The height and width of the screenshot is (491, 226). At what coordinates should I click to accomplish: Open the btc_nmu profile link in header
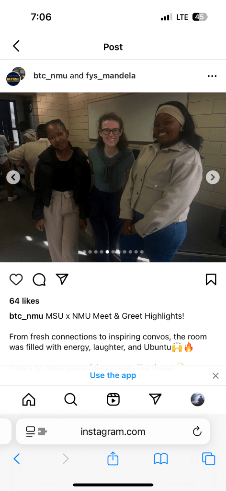tap(50, 75)
